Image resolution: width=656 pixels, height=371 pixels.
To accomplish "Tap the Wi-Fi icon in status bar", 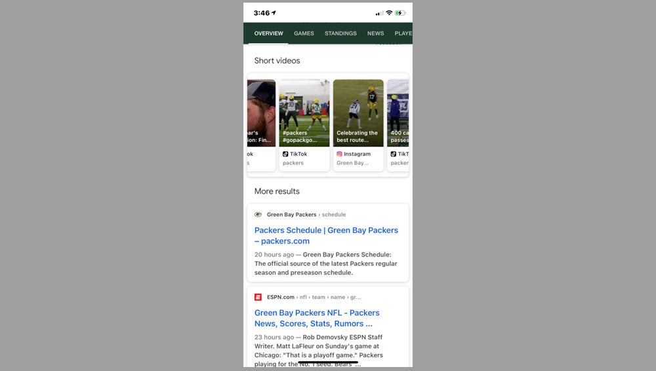I will (389, 13).
